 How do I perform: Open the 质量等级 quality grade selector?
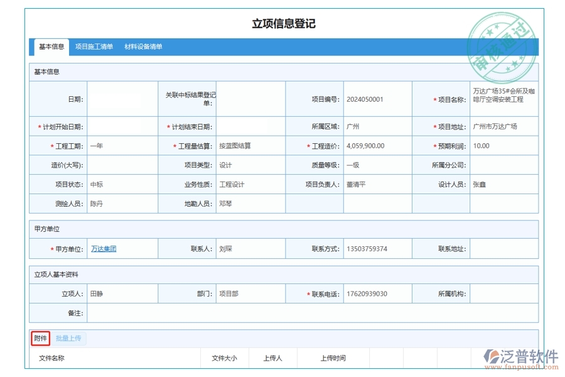tap(377, 165)
